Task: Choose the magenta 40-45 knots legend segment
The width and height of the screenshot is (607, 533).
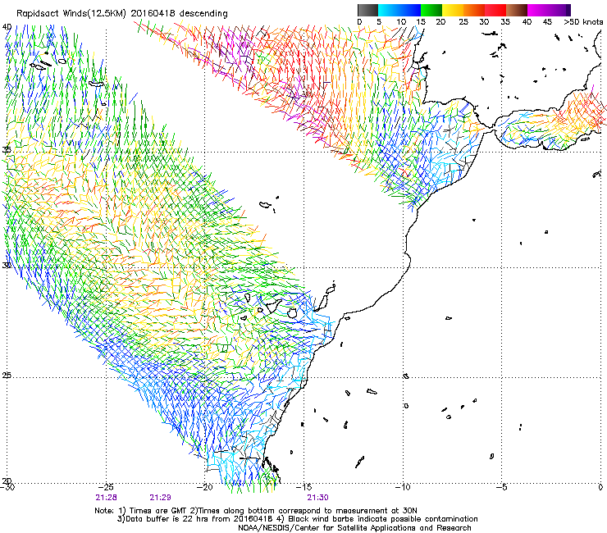Action: pyautogui.click(x=538, y=10)
